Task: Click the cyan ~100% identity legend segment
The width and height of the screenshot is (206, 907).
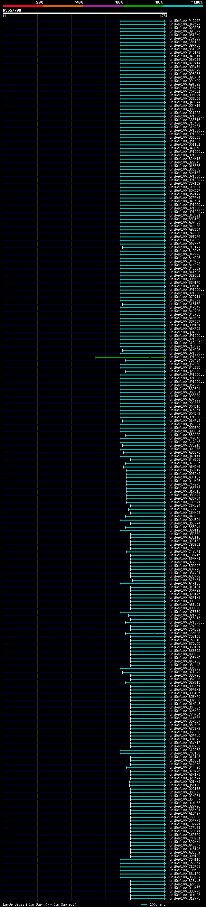Action: 183,6
